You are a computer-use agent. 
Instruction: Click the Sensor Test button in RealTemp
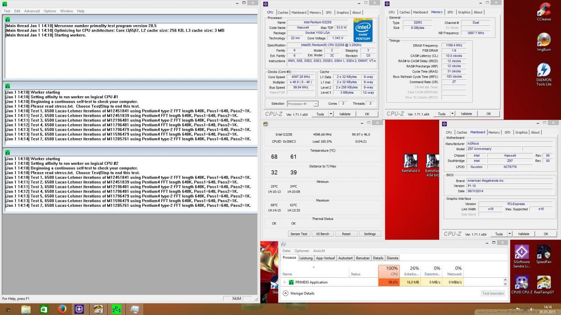(x=299, y=234)
